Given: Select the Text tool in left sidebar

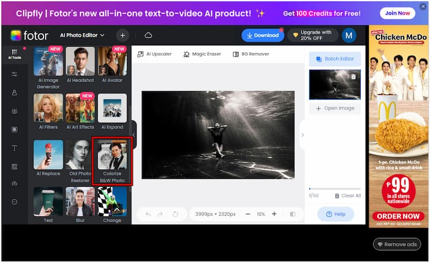Looking at the screenshot, I should pos(15,148).
